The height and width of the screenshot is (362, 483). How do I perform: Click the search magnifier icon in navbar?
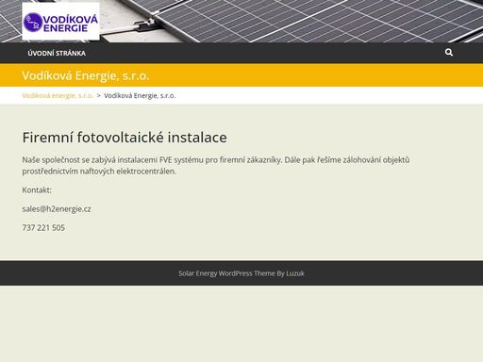pyautogui.click(x=449, y=53)
